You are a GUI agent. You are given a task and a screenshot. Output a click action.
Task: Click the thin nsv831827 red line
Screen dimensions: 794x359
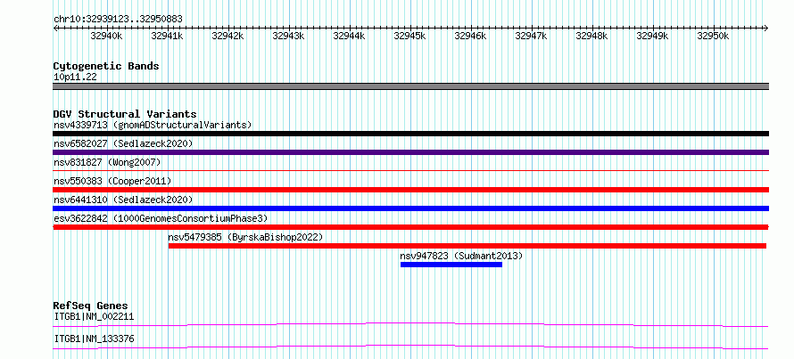pyautogui.click(x=410, y=171)
